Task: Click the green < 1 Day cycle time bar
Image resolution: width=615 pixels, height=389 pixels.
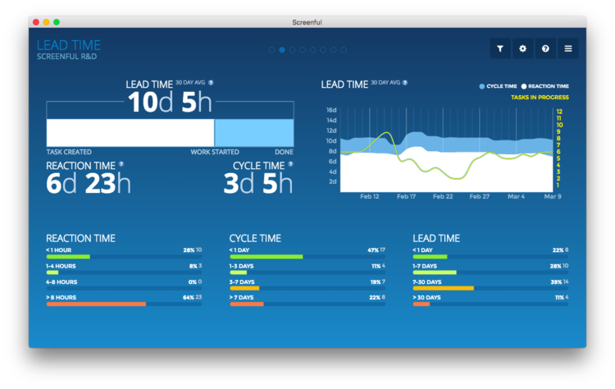Action: pyautogui.click(x=266, y=257)
